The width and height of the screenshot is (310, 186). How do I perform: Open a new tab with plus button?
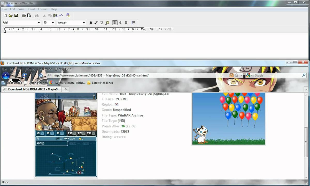66,89
